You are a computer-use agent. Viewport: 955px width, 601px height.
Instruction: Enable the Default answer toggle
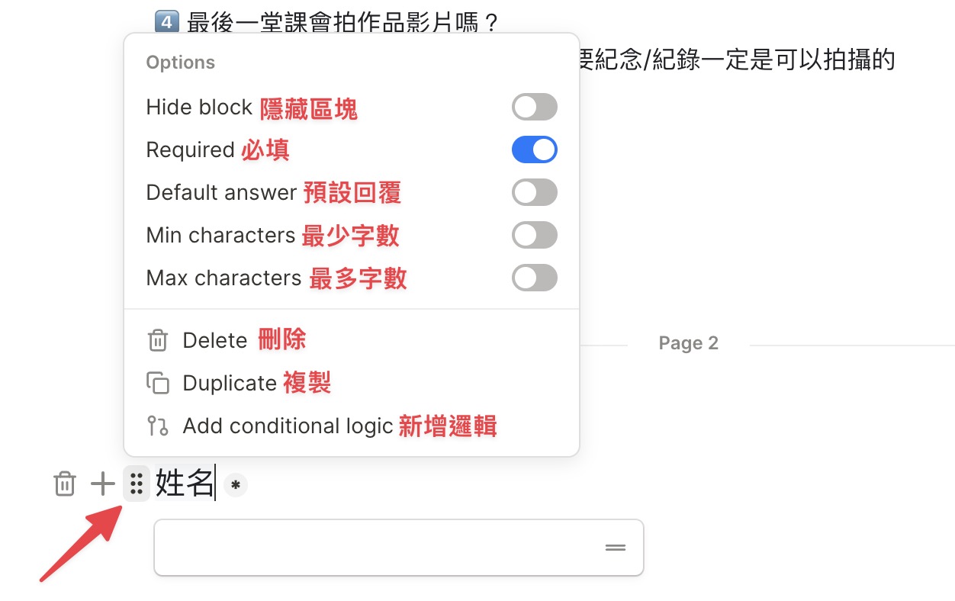pyautogui.click(x=535, y=192)
